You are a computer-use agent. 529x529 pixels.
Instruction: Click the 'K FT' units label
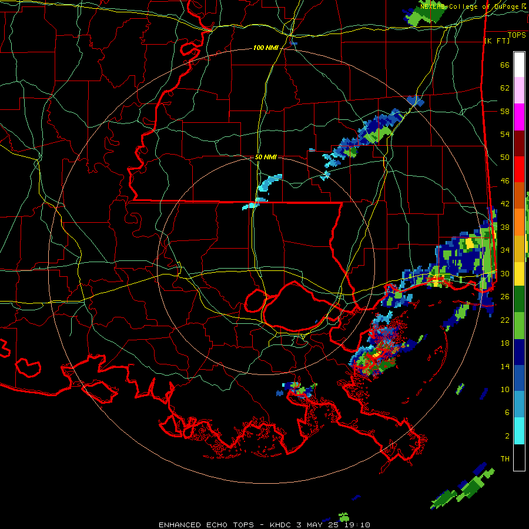pyautogui.click(x=497, y=41)
